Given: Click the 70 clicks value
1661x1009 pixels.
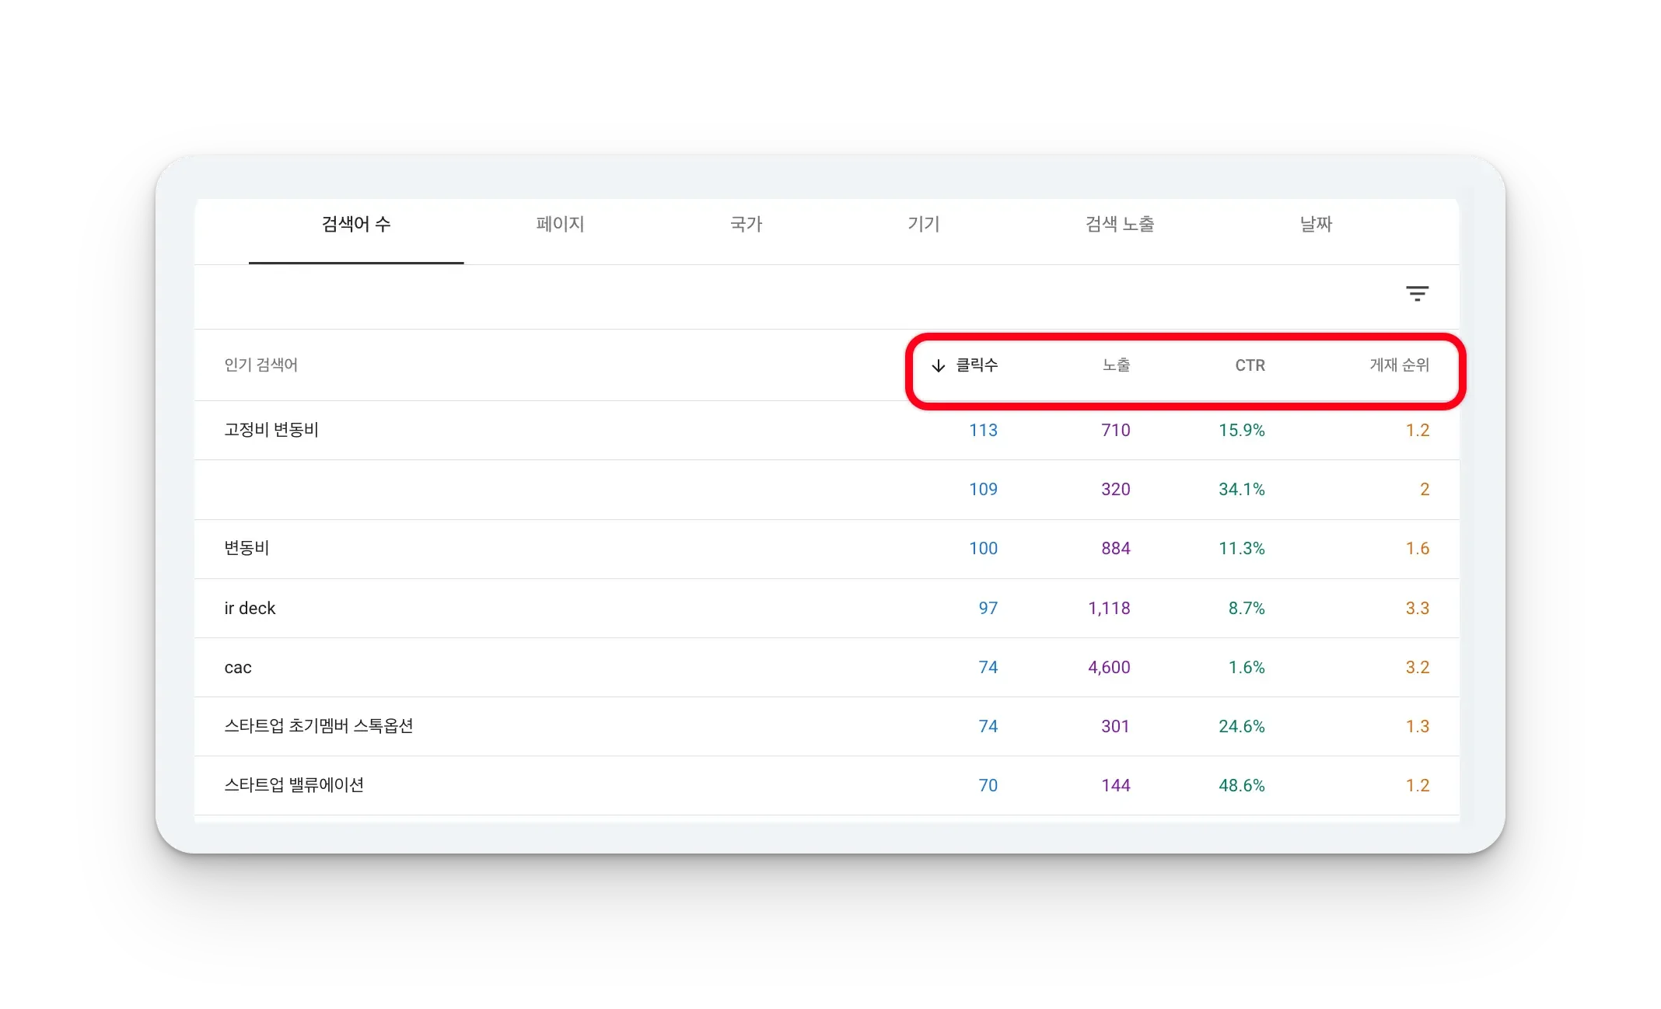Looking at the screenshot, I should coord(988,785).
